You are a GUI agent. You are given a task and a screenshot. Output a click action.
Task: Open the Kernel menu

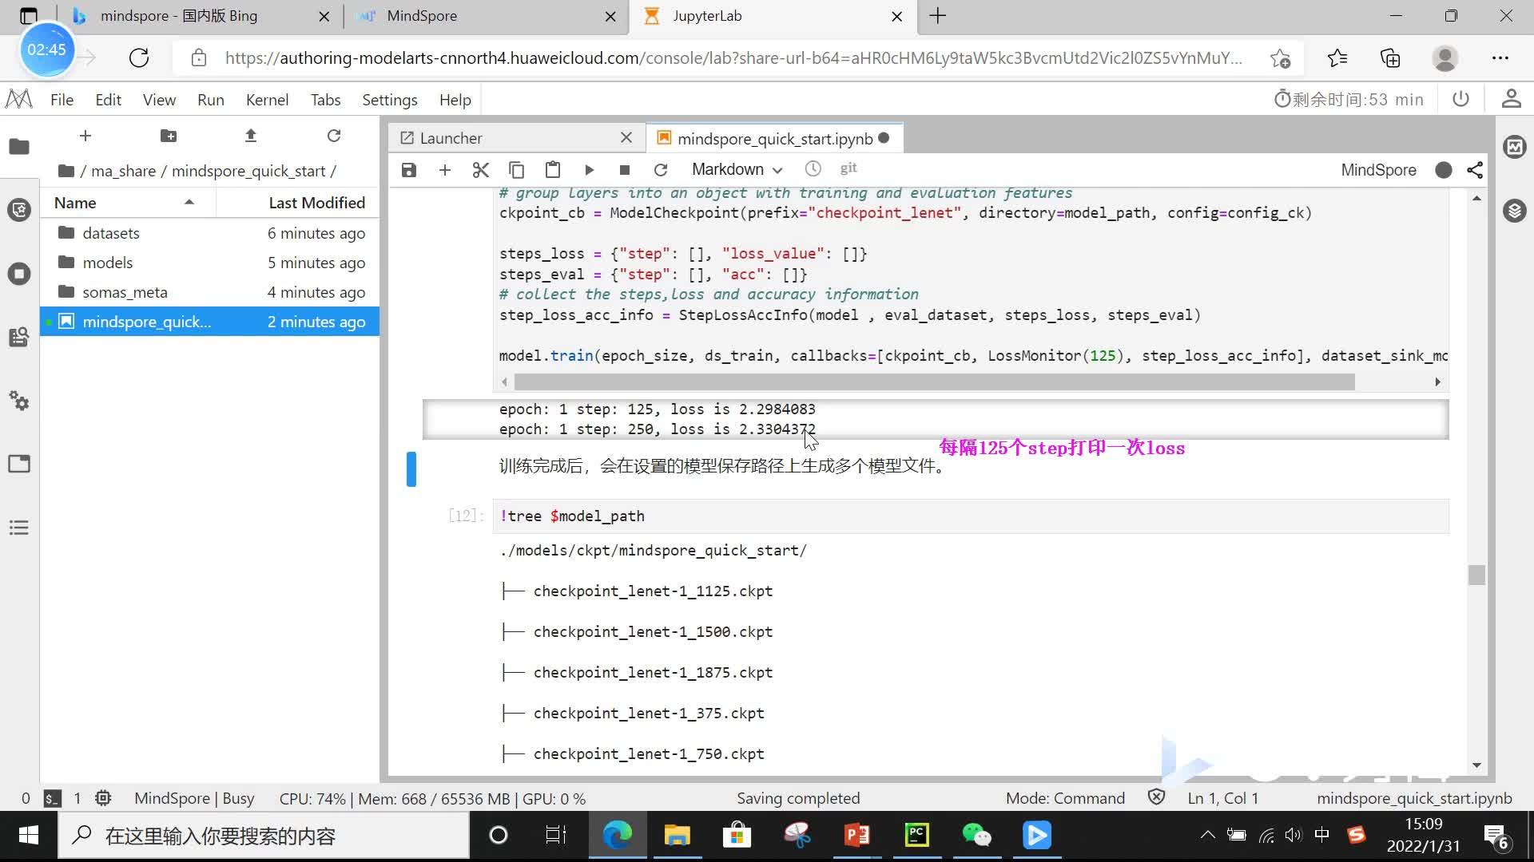tap(267, 100)
